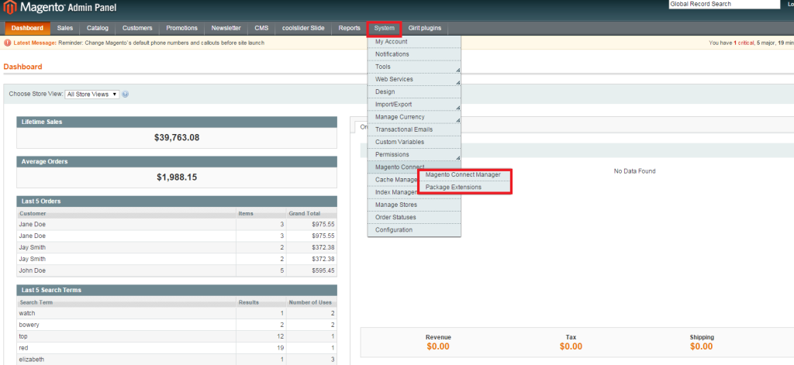Click the John Doe order row
Screen dimensions: 794x365
177,270
